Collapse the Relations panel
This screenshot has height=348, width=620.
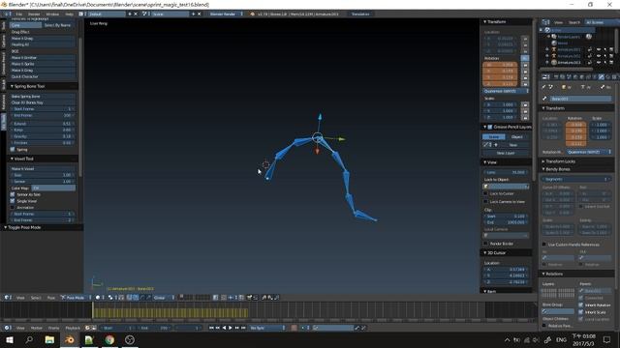tap(543, 274)
